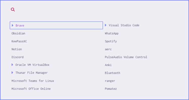Launch Visual Studio Code
This screenshot has height=100, width=189.
click(x=124, y=25)
